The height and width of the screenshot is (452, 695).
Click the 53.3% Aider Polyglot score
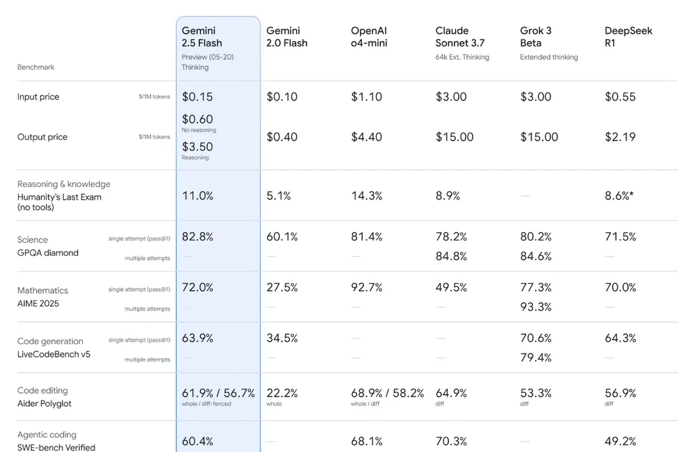point(536,393)
